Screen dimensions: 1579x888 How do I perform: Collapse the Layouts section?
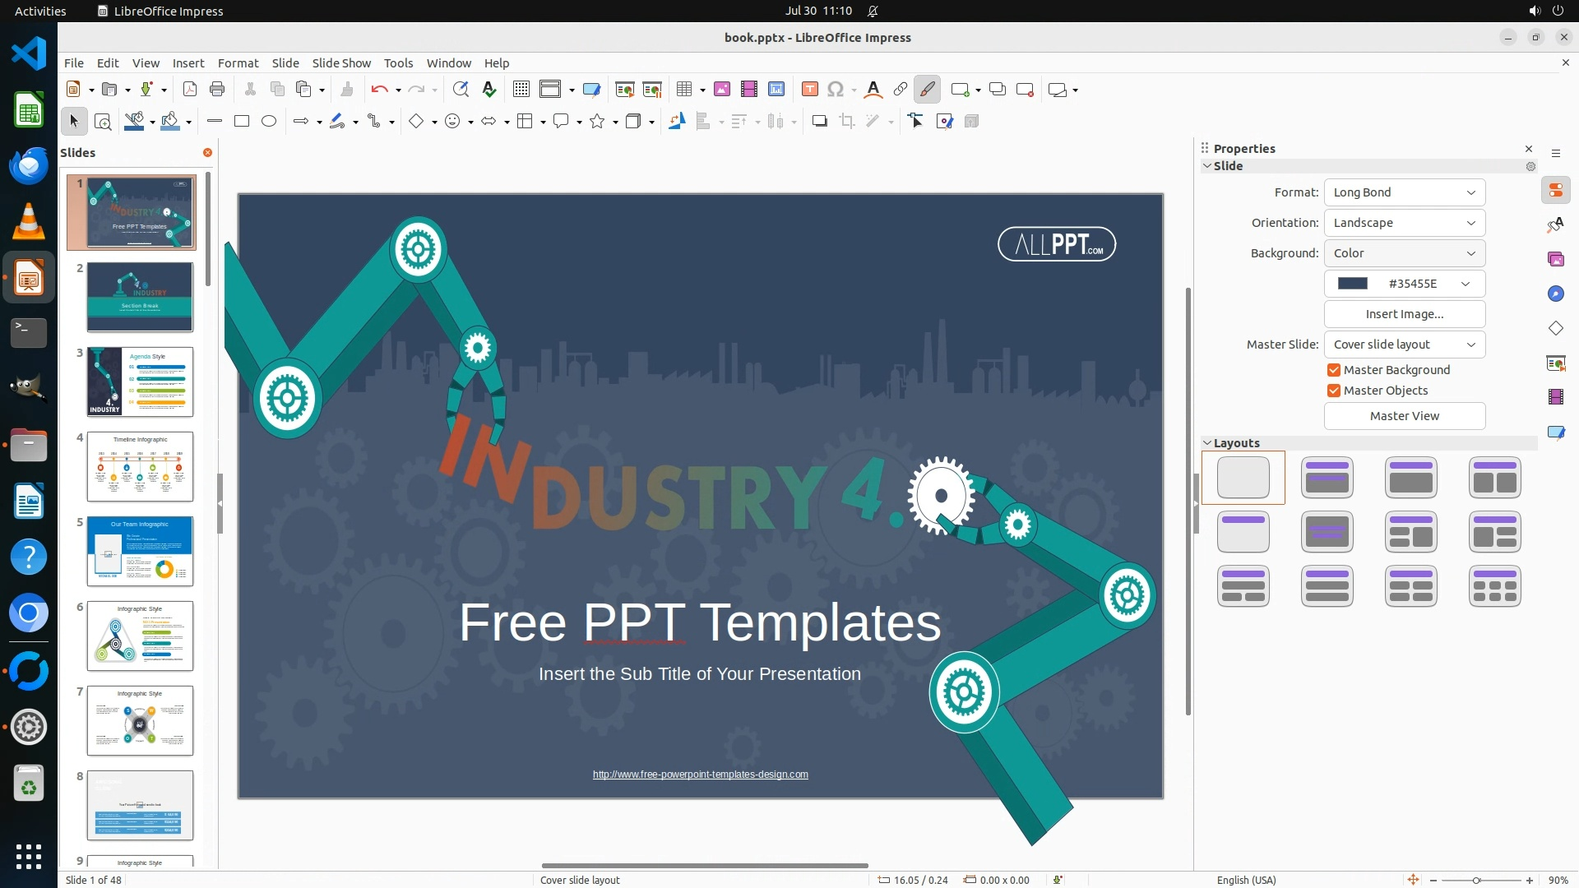[1207, 443]
